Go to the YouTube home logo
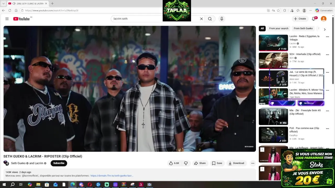Image resolution: width=335 pixels, height=188 pixels. (21, 19)
